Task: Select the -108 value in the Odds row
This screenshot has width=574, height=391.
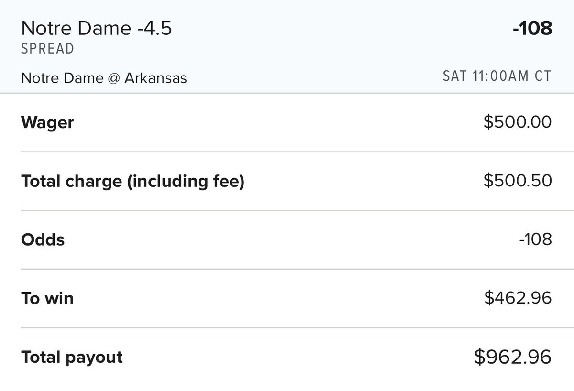Action: (x=535, y=239)
